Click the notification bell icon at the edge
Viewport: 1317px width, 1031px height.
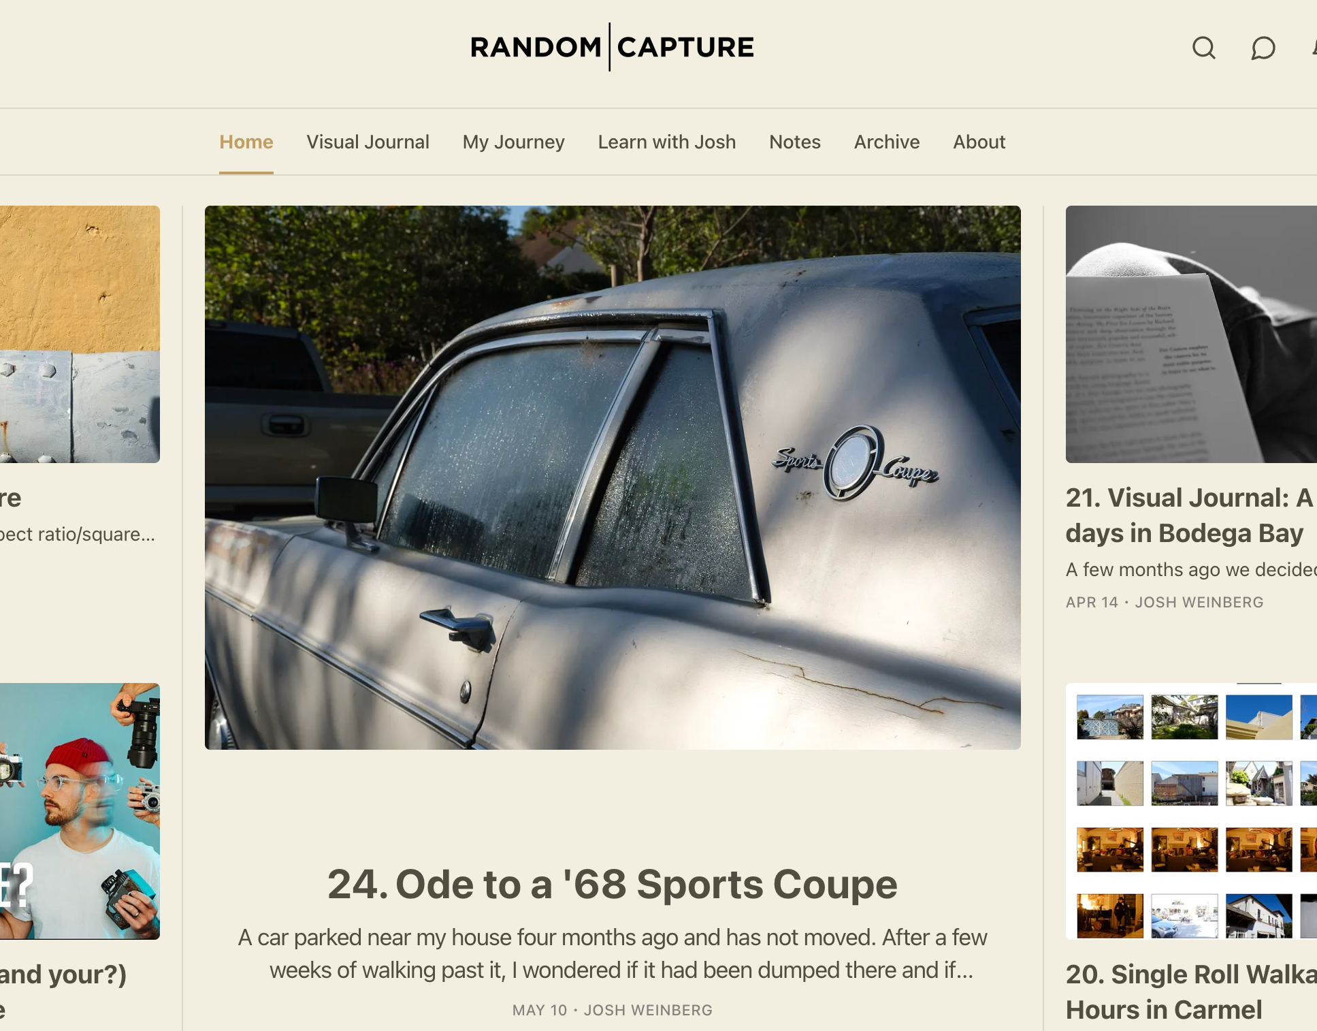pos(1314,48)
